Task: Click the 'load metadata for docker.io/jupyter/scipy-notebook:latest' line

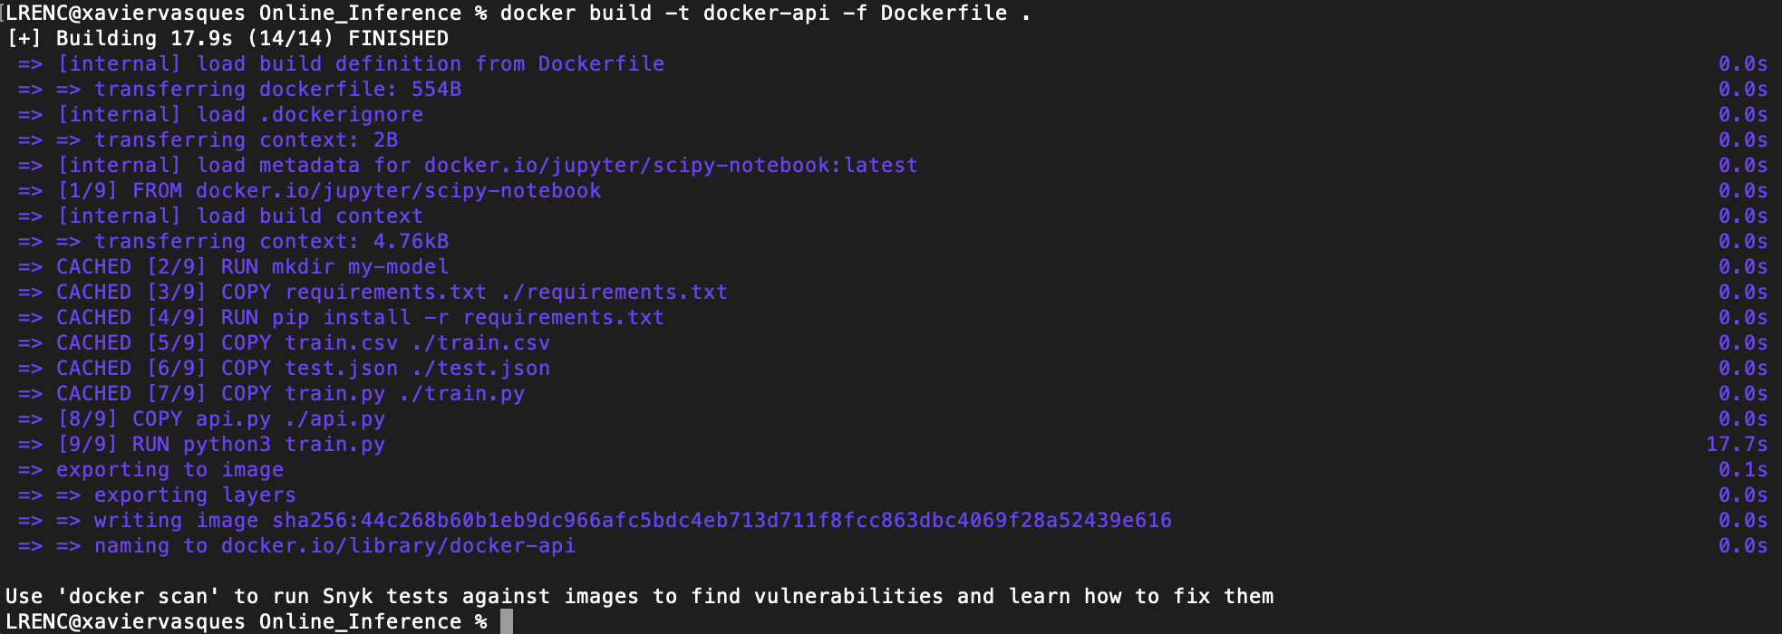Action: pos(488,166)
